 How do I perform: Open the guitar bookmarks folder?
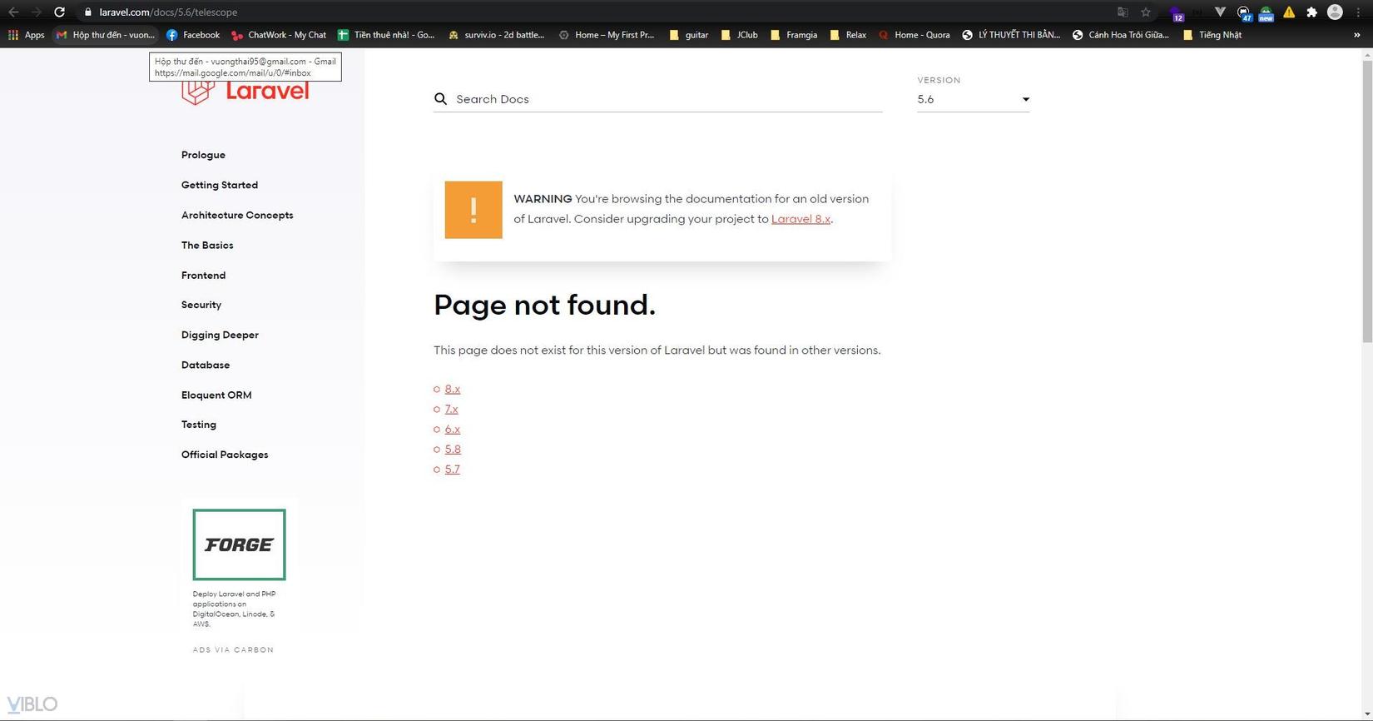(x=688, y=35)
